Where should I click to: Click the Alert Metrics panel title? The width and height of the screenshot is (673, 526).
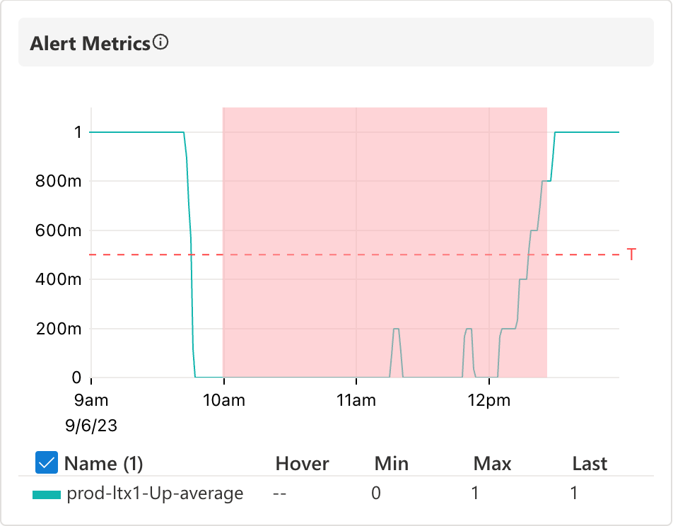click(90, 44)
